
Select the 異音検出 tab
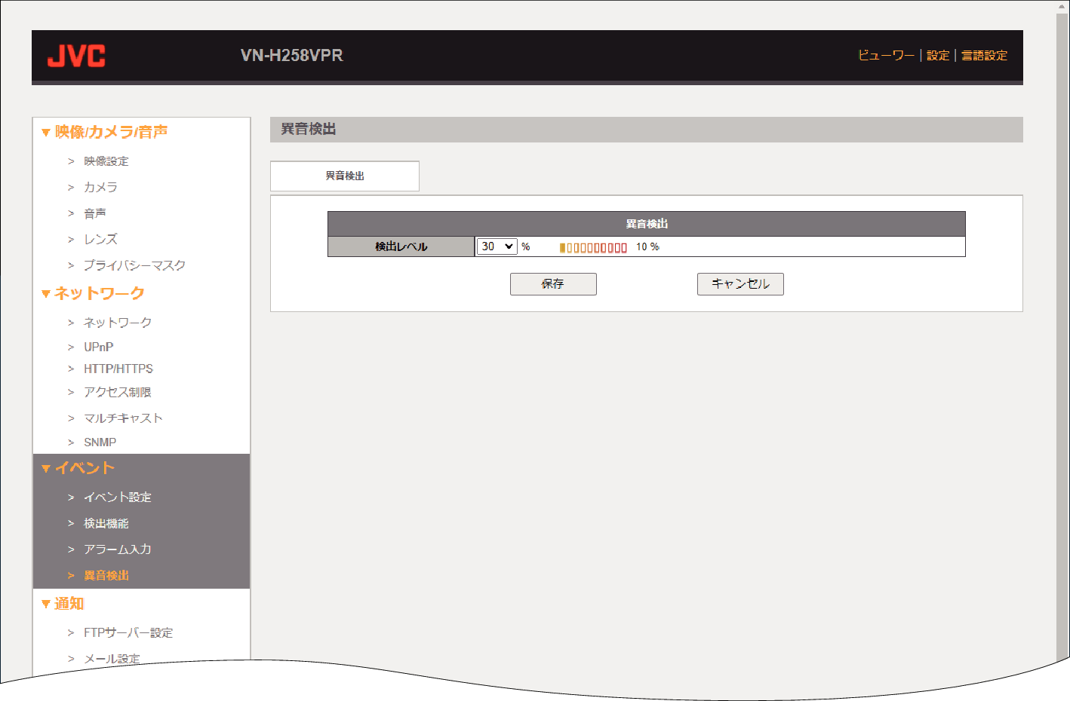345,176
